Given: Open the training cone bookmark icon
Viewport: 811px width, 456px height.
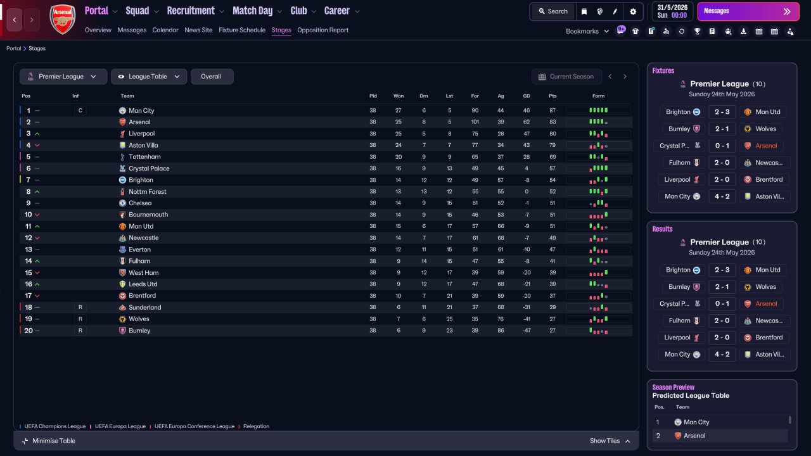Looking at the screenshot, I should (743, 31).
